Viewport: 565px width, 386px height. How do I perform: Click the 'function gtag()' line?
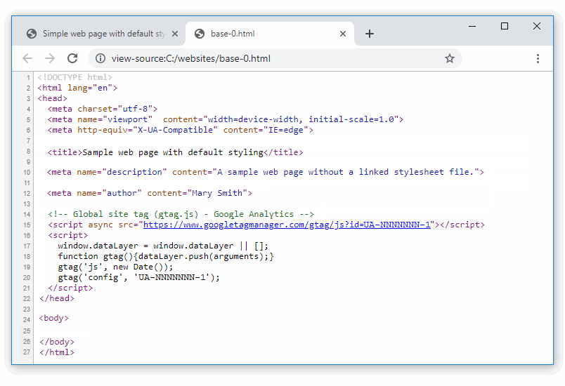166,256
